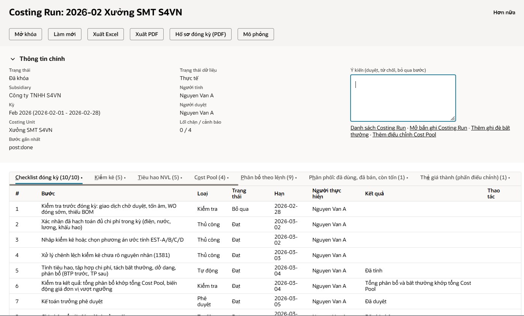The image size is (524, 316).
Task: Click the Làm mới button
Action: coord(65,34)
